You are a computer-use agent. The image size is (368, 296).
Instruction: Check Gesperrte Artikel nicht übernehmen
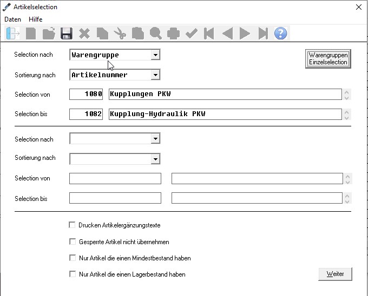[x=73, y=241]
